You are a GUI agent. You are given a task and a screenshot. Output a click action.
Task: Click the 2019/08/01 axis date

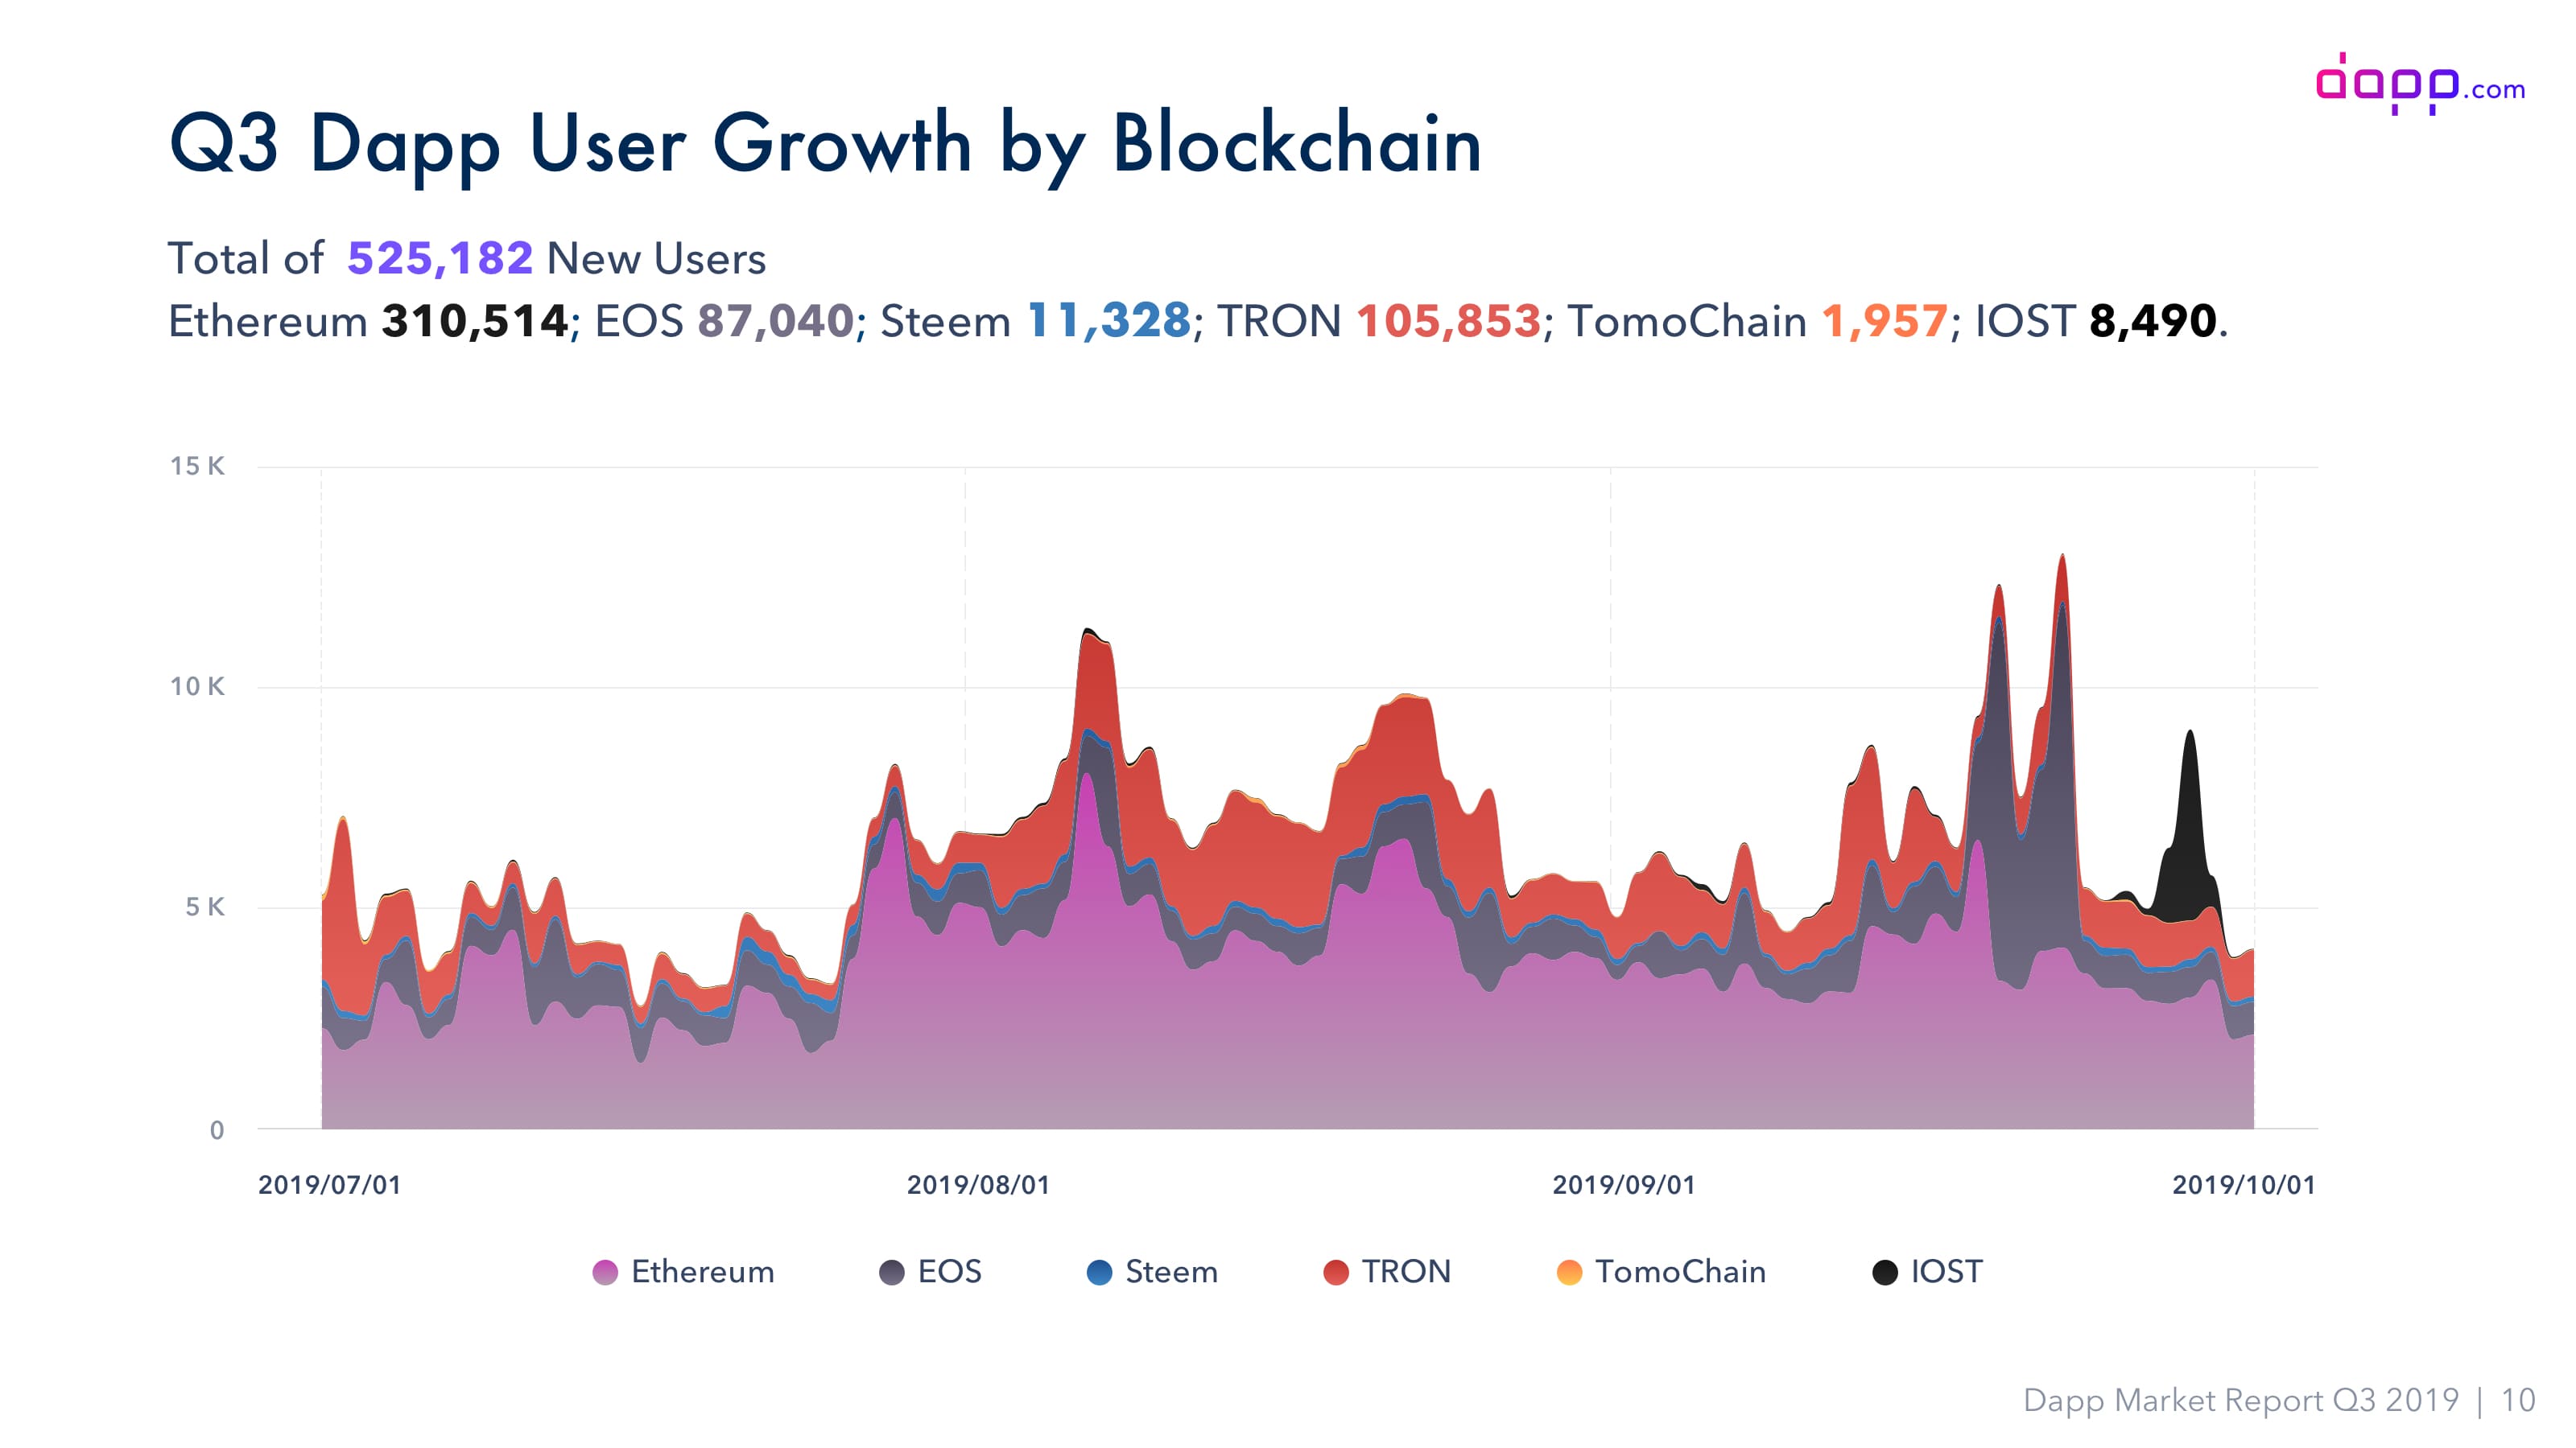click(x=978, y=1185)
